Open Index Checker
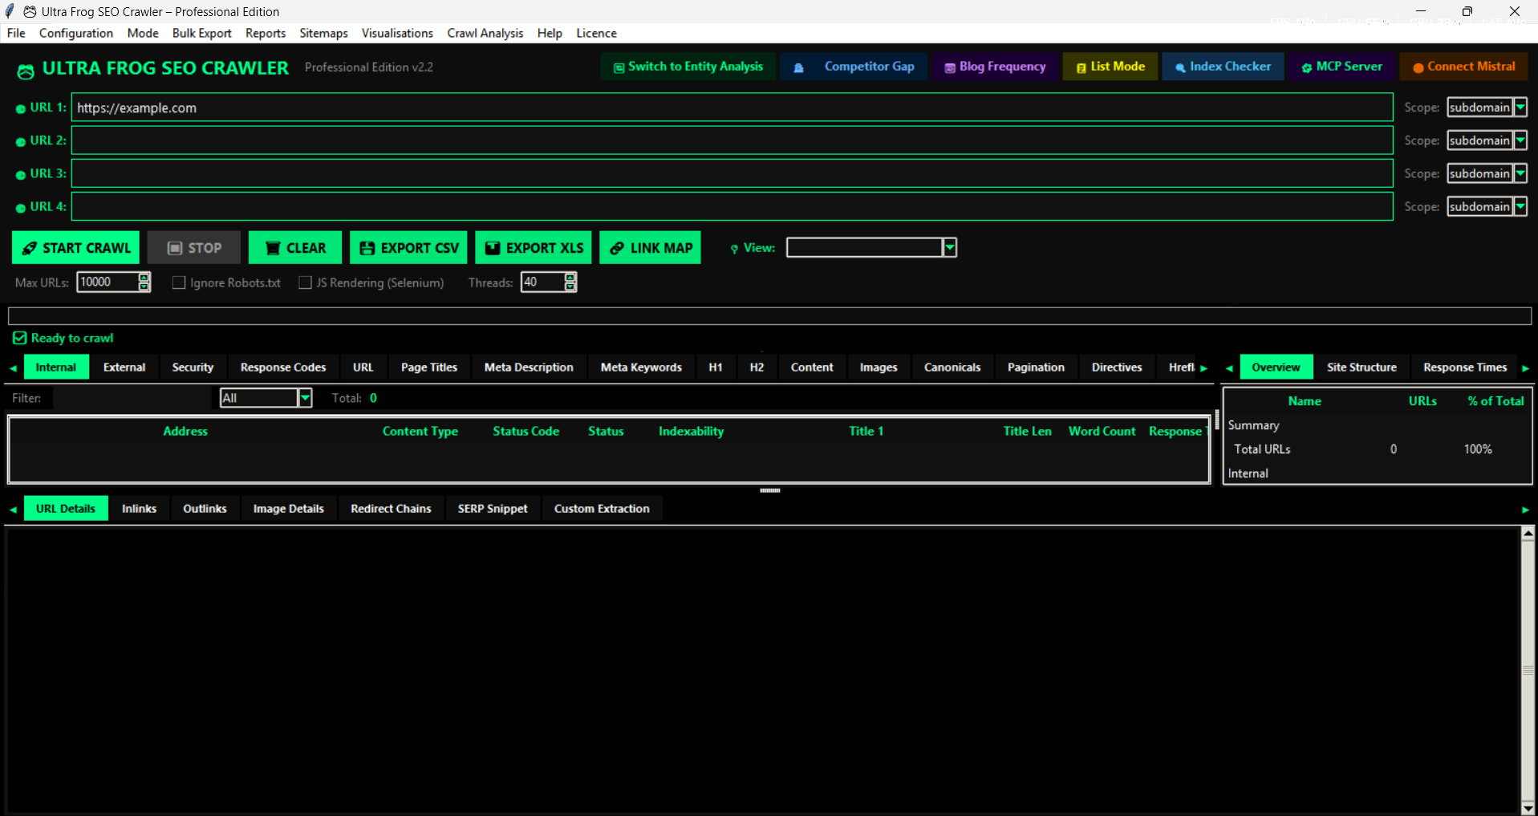 click(1223, 67)
